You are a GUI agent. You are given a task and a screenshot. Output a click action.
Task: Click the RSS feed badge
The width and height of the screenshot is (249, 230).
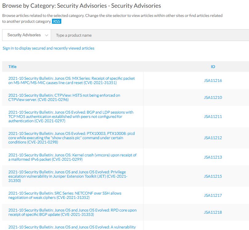coord(57,21)
